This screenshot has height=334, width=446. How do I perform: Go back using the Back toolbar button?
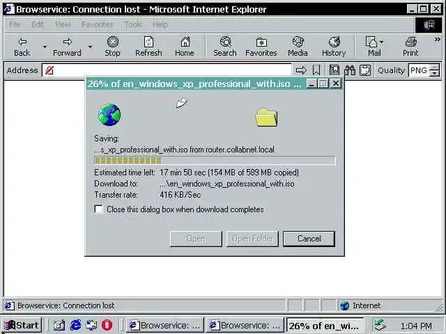[x=22, y=47]
